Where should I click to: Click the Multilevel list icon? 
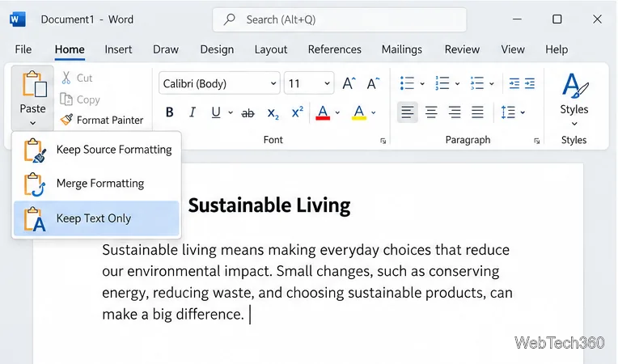coord(477,83)
